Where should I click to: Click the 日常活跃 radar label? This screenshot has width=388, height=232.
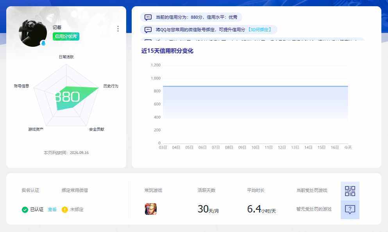click(x=66, y=57)
